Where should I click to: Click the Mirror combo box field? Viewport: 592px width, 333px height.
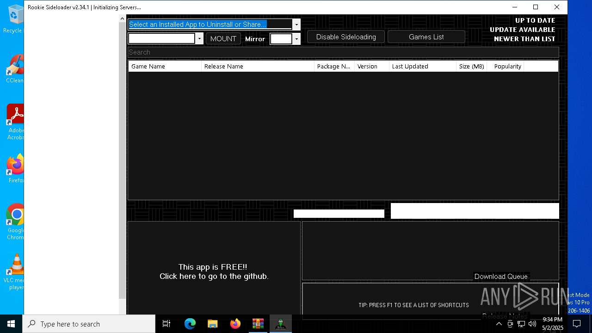281,39
